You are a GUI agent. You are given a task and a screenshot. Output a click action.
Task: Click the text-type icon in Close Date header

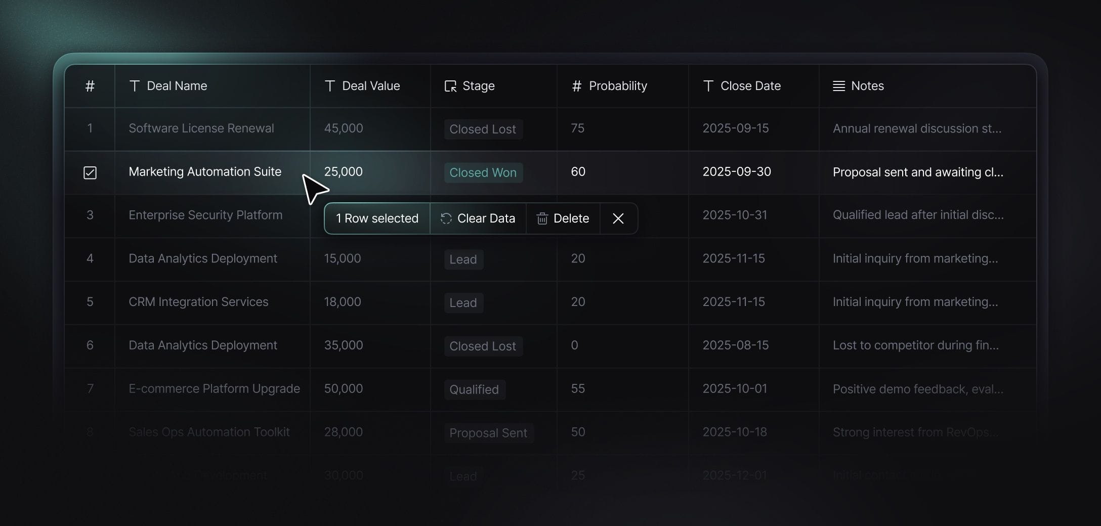(x=708, y=86)
